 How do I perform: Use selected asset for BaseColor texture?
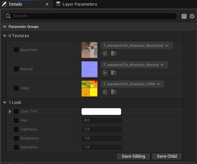(x=105, y=53)
